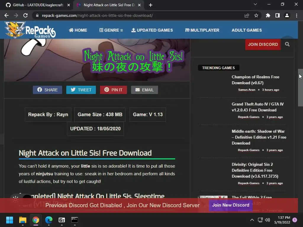303x227 pixels.
Task: Click the browser back arrow
Action: (7, 15)
